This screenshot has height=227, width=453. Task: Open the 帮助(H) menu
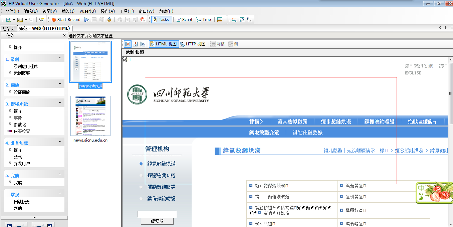(x=166, y=11)
